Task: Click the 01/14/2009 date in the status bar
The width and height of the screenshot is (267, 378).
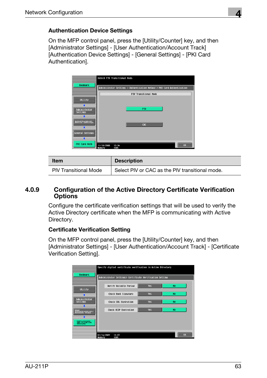Action: click(104, 335)
